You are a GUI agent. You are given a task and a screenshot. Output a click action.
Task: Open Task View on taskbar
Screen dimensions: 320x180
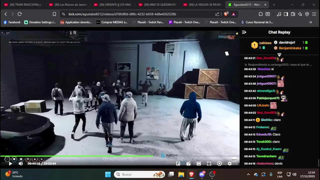coord(171,174)
